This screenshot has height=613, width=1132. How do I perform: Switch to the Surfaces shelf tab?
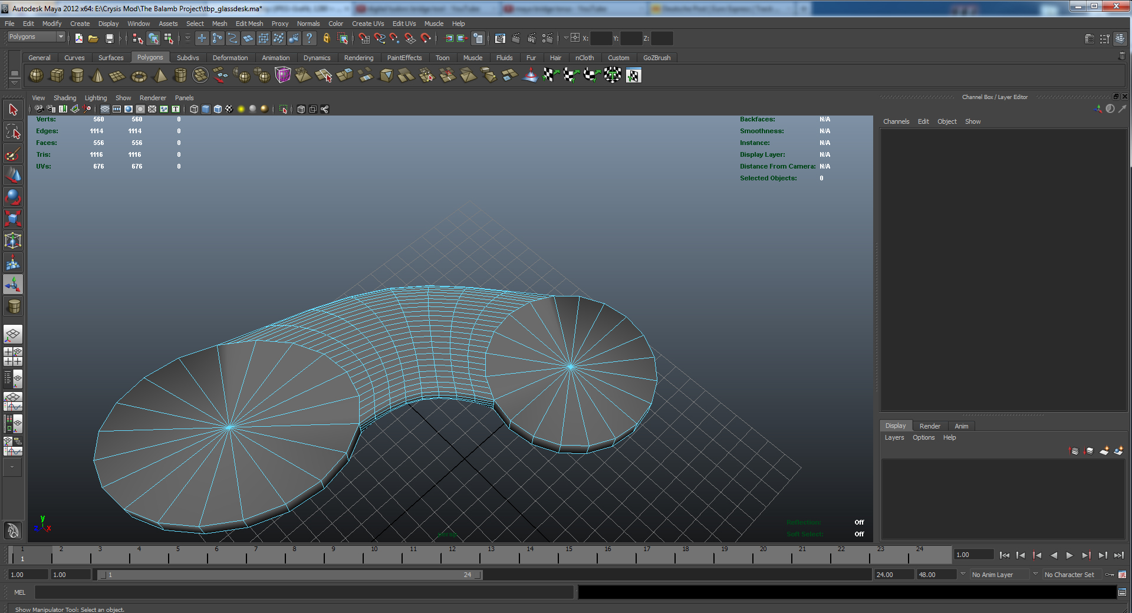click(x=111, y=58)
